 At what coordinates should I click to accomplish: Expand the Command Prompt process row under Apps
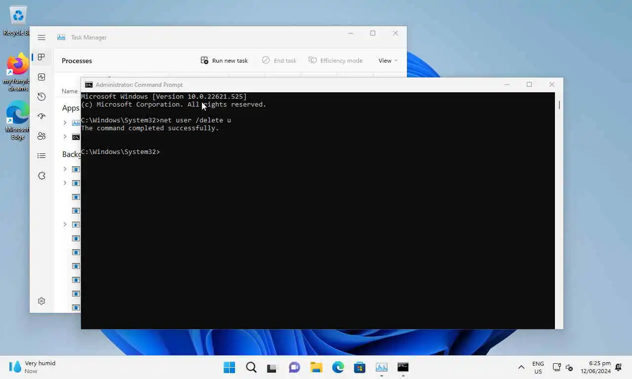pyautogui.click(x=65, y=136)
